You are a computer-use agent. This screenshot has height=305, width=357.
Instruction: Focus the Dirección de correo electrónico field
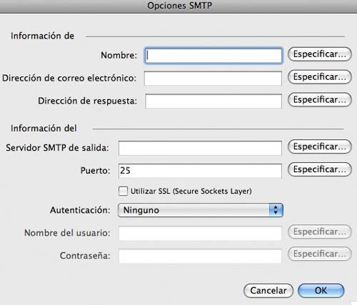(213, 78)
